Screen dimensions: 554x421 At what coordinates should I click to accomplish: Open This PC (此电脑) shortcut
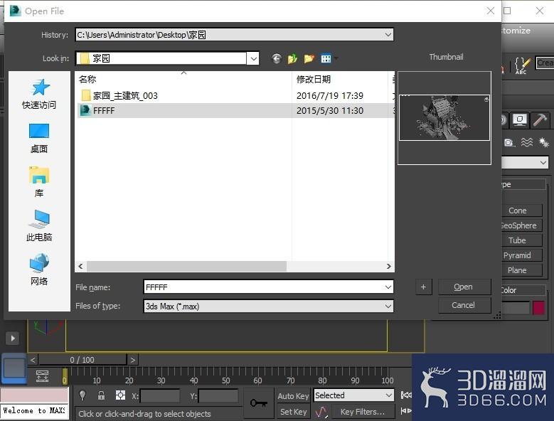click(x=39, y=226)
